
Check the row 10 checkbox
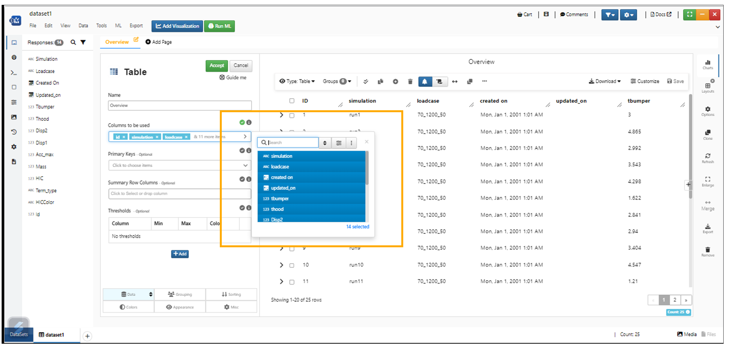tap(292, 265)
